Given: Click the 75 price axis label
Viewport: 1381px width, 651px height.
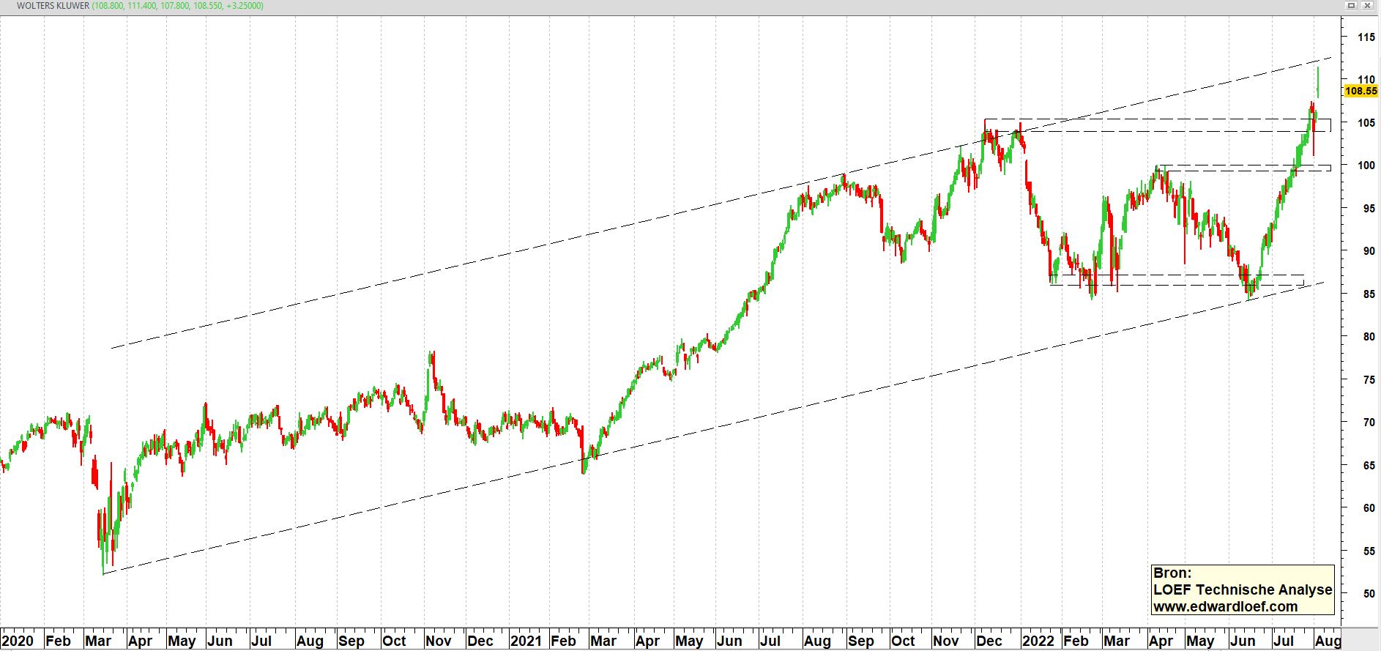Looking at the screenshot, I should [x=1369, y=379].
